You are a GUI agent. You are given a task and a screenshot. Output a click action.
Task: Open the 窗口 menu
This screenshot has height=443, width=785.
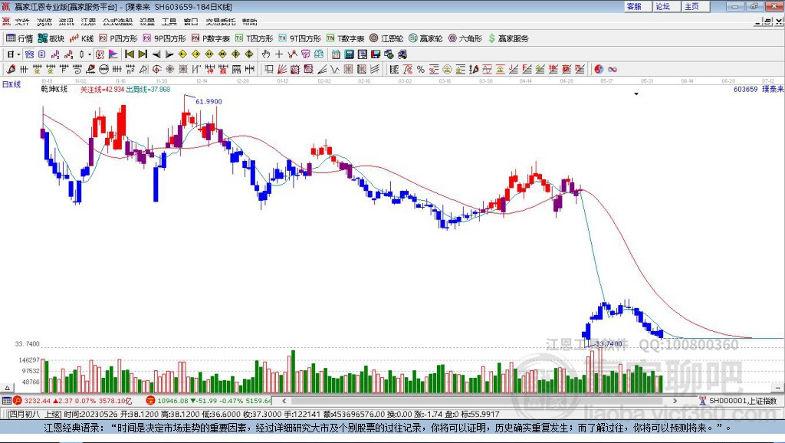pos(191,21)
